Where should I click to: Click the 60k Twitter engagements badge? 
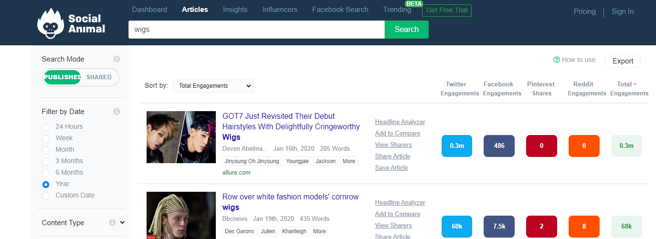[x=457, y=227]
